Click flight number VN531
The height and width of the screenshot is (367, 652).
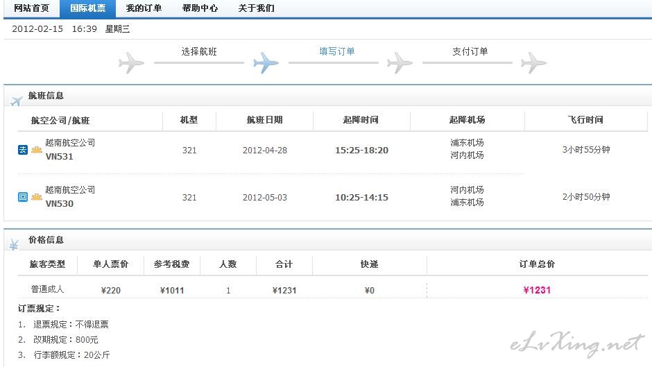[60, 157]
